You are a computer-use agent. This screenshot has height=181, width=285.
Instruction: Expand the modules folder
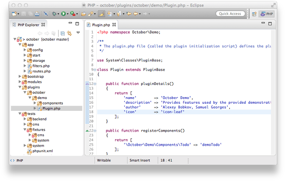click(x=20, y=82)
